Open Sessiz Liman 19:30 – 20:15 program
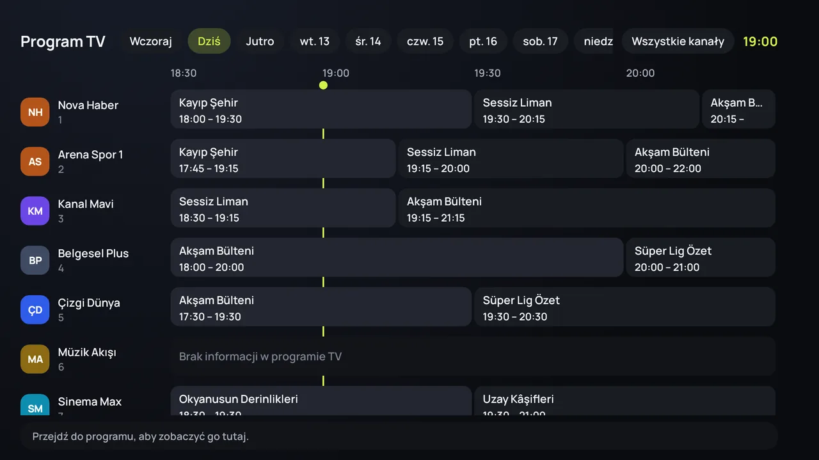The width and height of the screenshot is (819, 460). point(587,110)
